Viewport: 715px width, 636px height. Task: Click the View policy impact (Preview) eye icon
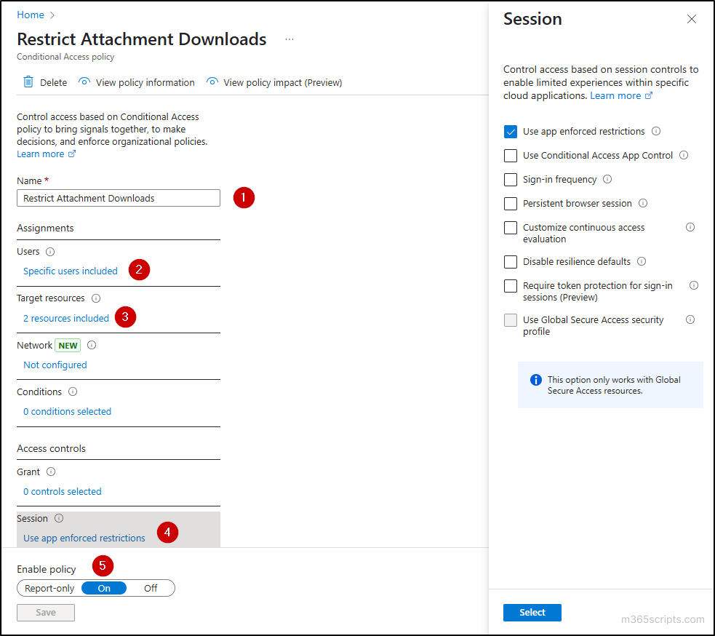point(212,82)
